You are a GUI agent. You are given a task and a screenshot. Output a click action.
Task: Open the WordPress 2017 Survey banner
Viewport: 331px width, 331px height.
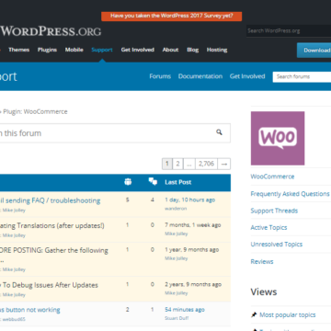pyautogui.click(x=172, y=16)
